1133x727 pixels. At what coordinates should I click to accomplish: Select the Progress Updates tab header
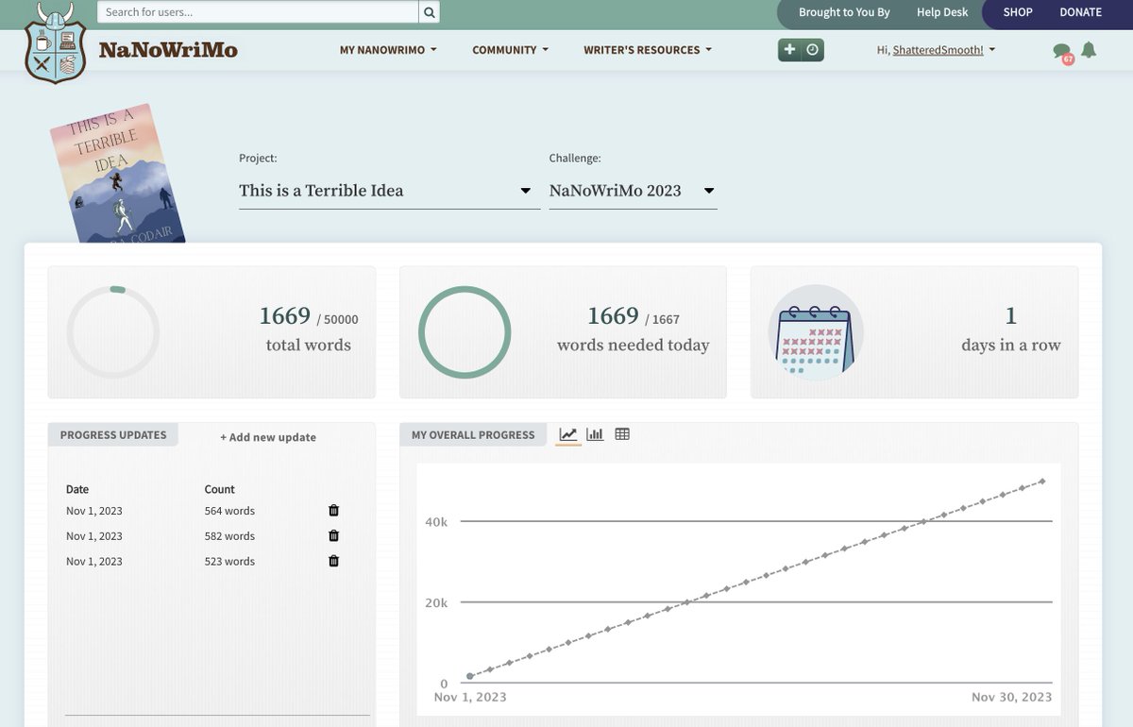point(113,435)
